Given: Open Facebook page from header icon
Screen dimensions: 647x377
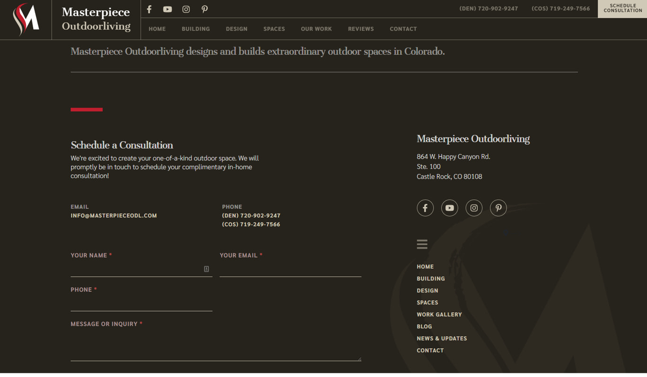Looking at the screenshot, I should tap(149, 9).
